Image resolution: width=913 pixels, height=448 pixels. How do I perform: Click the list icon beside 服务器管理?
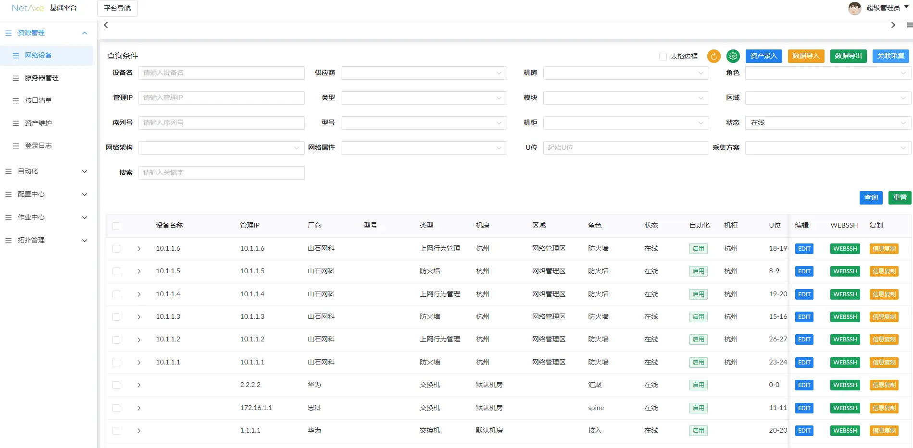pyautogui.click(x=16, y=78)
